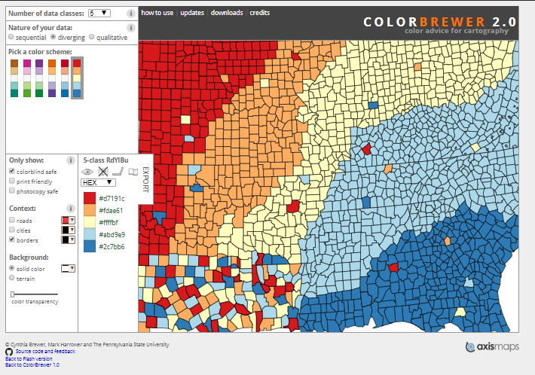535x375 pixels.
Task: Click the orange #fdae61 legend swatch
Action: pos(90,210)
